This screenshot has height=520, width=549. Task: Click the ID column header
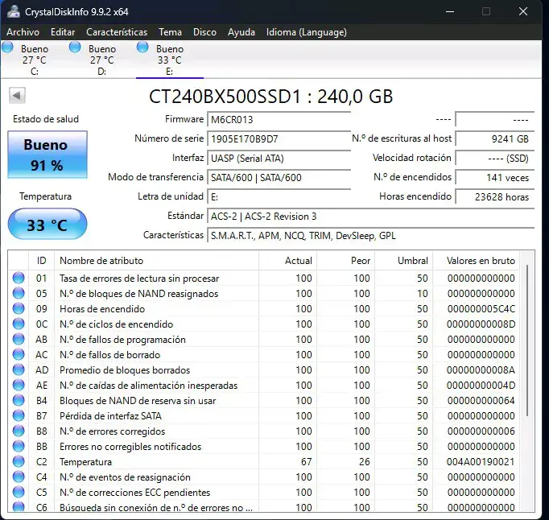tap(41, 261)
